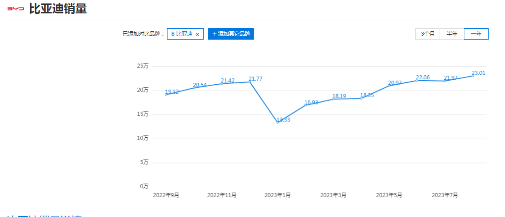This screenshot has width=505, height=217.
Task: Switch to the 3个月 time range
Action: [428, 34]
